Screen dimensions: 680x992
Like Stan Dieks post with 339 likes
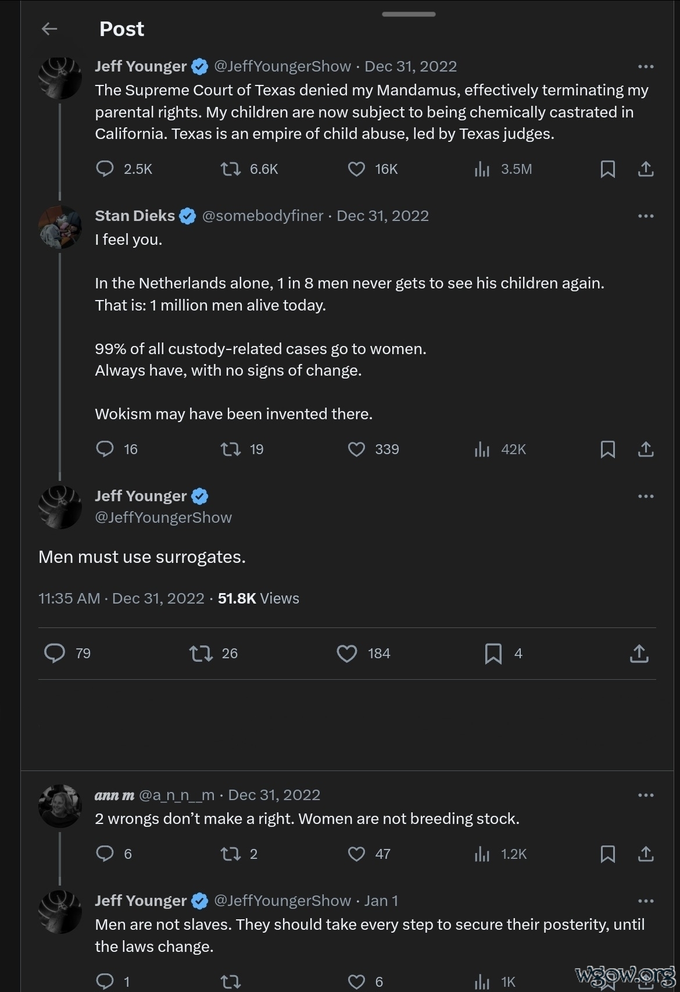coord(356,449)
